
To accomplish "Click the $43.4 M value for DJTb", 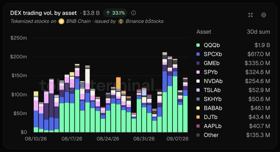I will click(259, 117).
